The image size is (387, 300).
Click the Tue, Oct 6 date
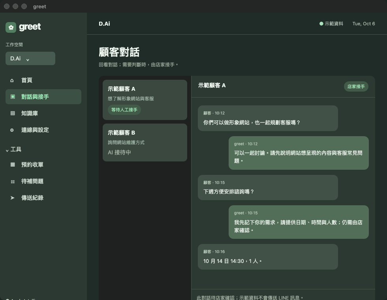pyautogui.click(x=364, y=24)
